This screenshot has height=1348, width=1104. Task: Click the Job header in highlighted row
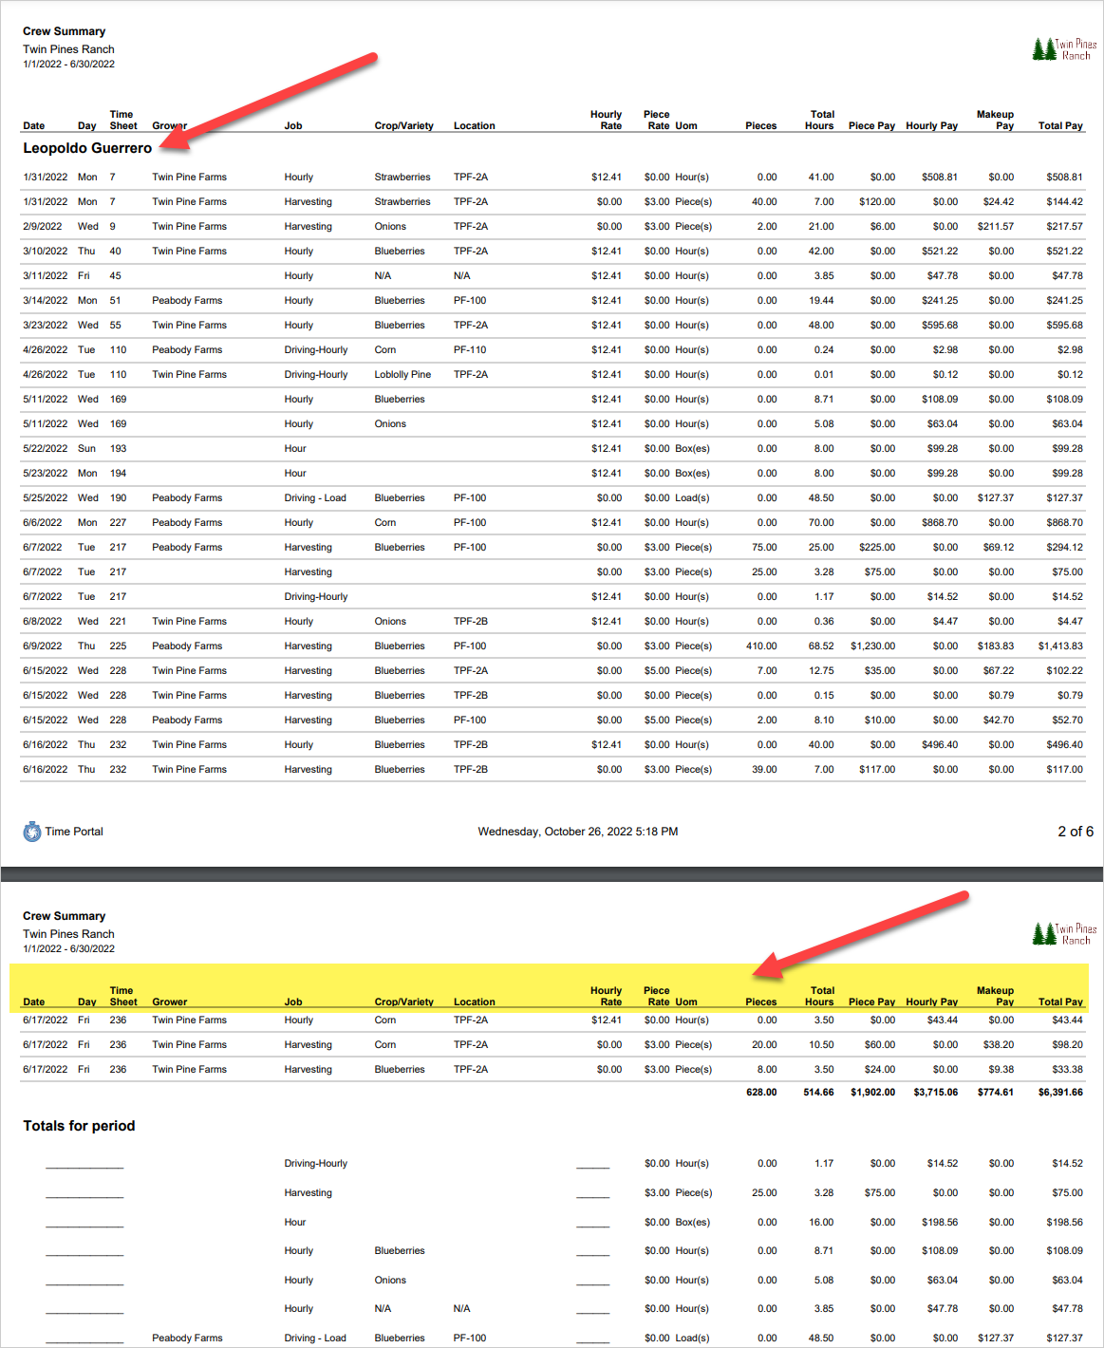click(293, 1002)
